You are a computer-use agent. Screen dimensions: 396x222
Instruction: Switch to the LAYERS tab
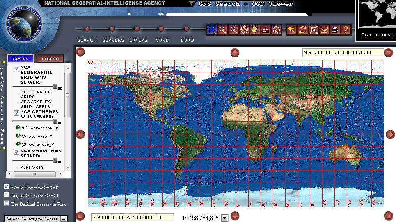click(21, 59)
